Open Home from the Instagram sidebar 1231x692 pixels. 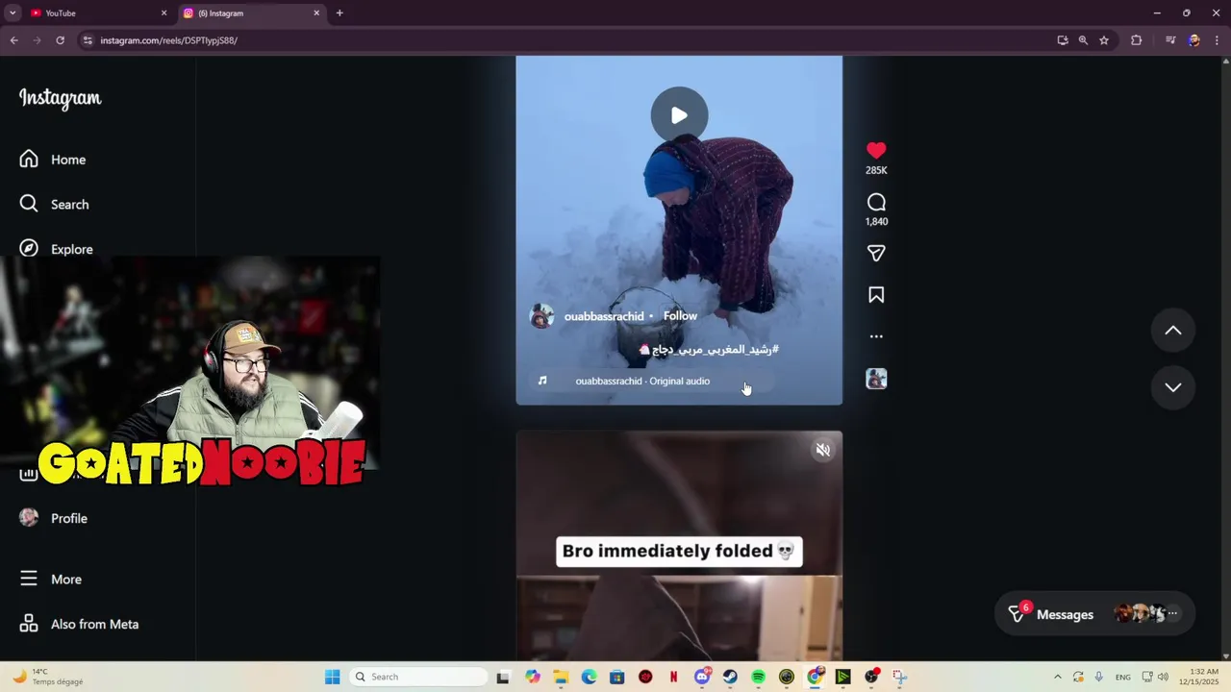(53, 160)
